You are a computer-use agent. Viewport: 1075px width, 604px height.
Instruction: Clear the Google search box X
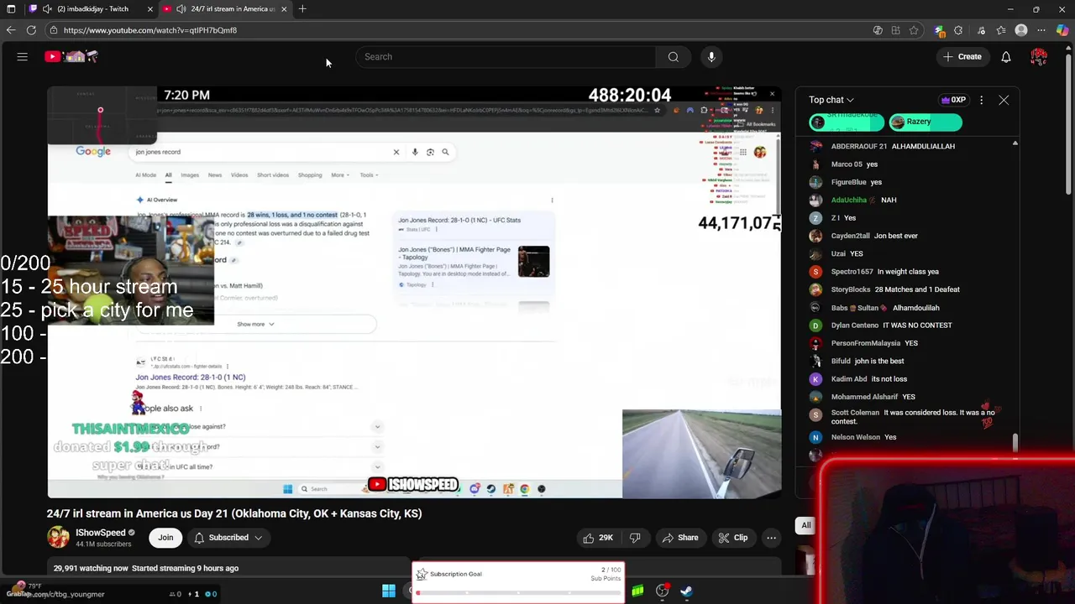tap(396, 152)
